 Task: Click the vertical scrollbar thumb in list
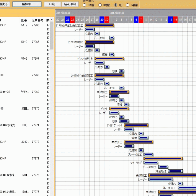click(x=51, y=36)
